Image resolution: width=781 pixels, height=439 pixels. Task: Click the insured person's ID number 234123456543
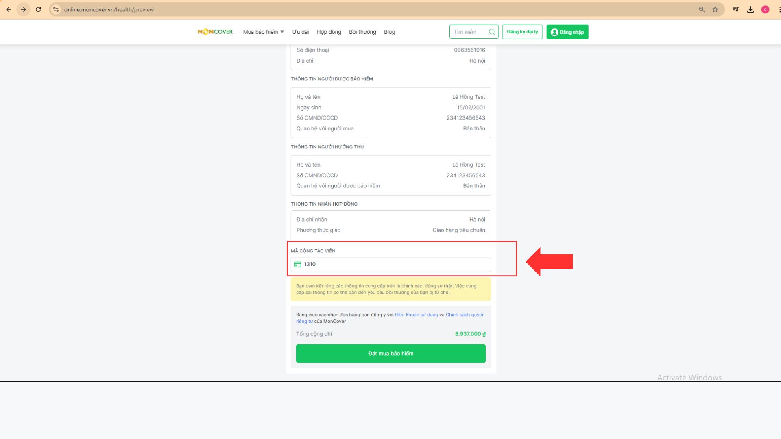[466, 118]
